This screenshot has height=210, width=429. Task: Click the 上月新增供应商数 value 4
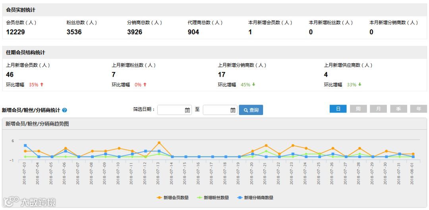pyautogui.click(x=326, y=74)
